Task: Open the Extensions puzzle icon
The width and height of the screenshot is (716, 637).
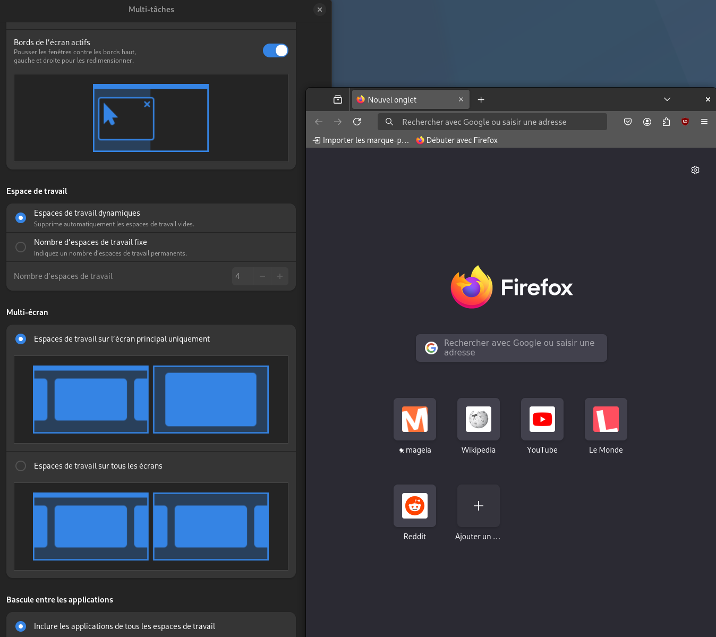Action: (666, 122)
